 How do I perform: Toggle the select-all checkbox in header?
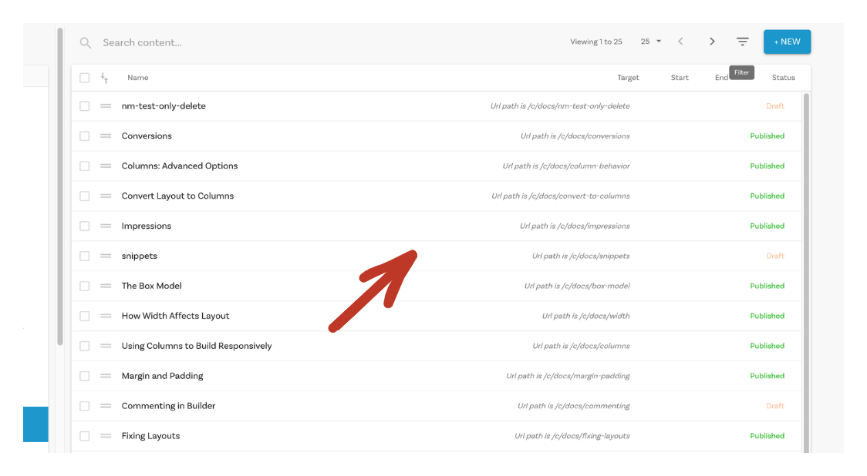(85, 78)
